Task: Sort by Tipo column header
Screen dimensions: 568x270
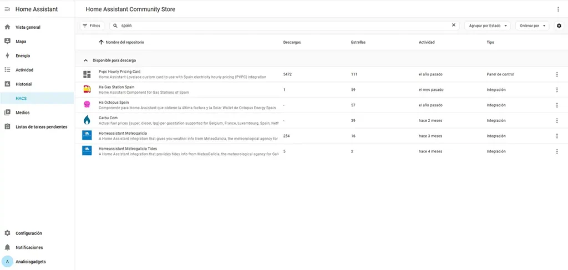Action: pyautogui.click(x=490, y=42)
